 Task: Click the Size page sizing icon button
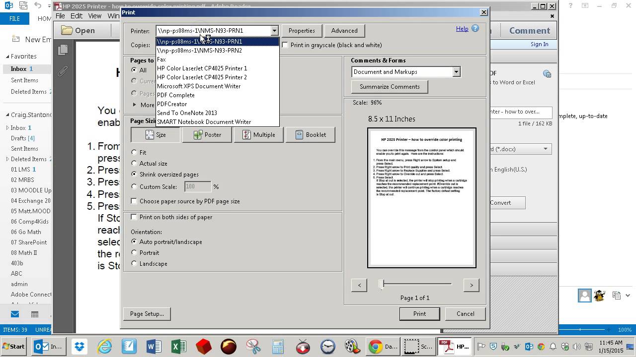click(156, 134)
